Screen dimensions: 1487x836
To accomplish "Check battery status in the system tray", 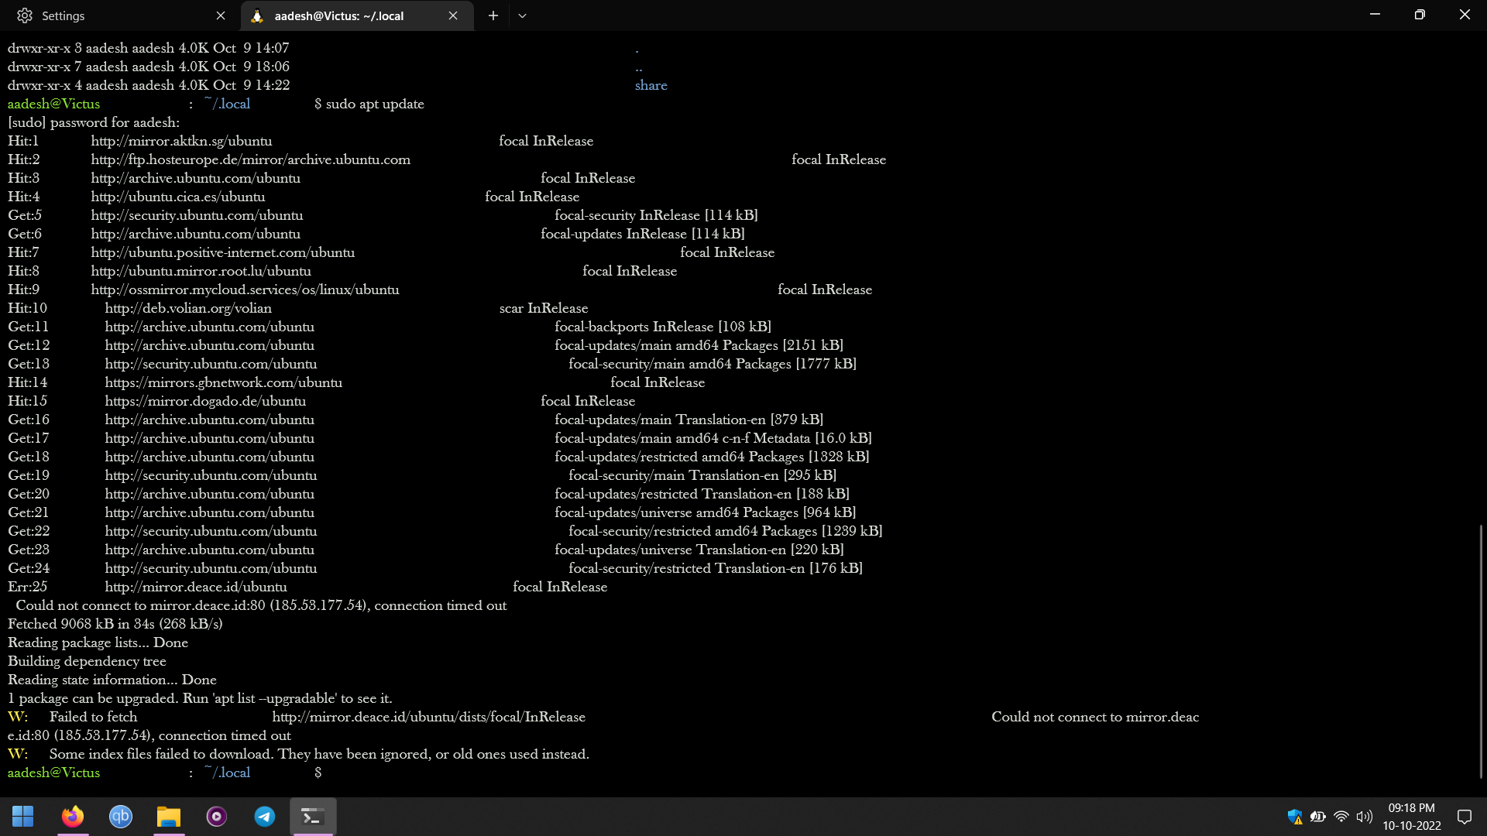I will [x=1317, y=817].
